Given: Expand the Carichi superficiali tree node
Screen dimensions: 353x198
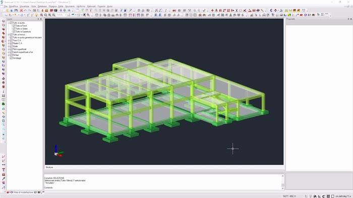Looking at the screenshot, I should click(9, 52).
